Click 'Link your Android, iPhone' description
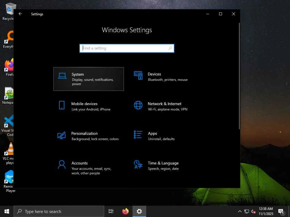 pyautogui.click(x=91, y=109)
